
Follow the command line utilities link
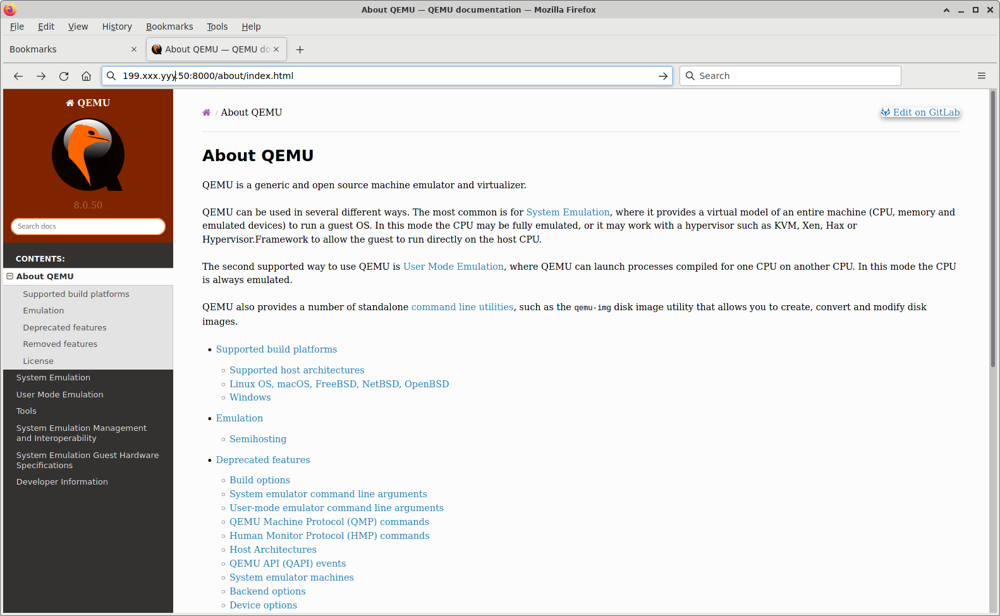[462, 307]
